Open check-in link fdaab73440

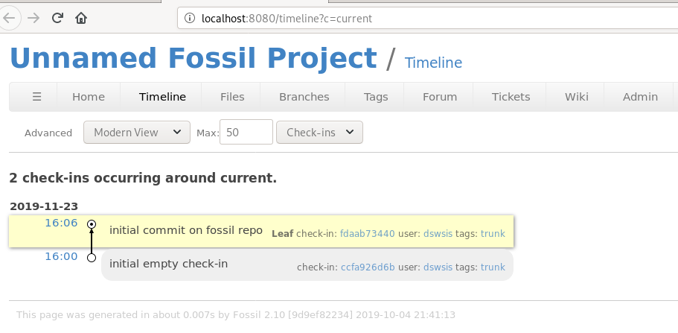tap(367, 234)
